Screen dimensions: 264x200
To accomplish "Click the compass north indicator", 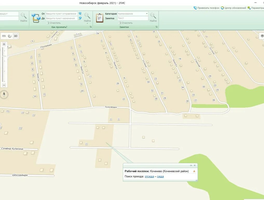I will coord(4,95).
